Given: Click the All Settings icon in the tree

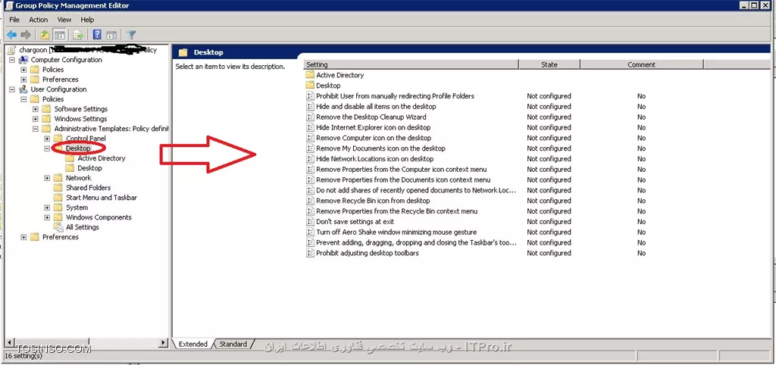Looking at the screenshot, I should pos(58,227).
